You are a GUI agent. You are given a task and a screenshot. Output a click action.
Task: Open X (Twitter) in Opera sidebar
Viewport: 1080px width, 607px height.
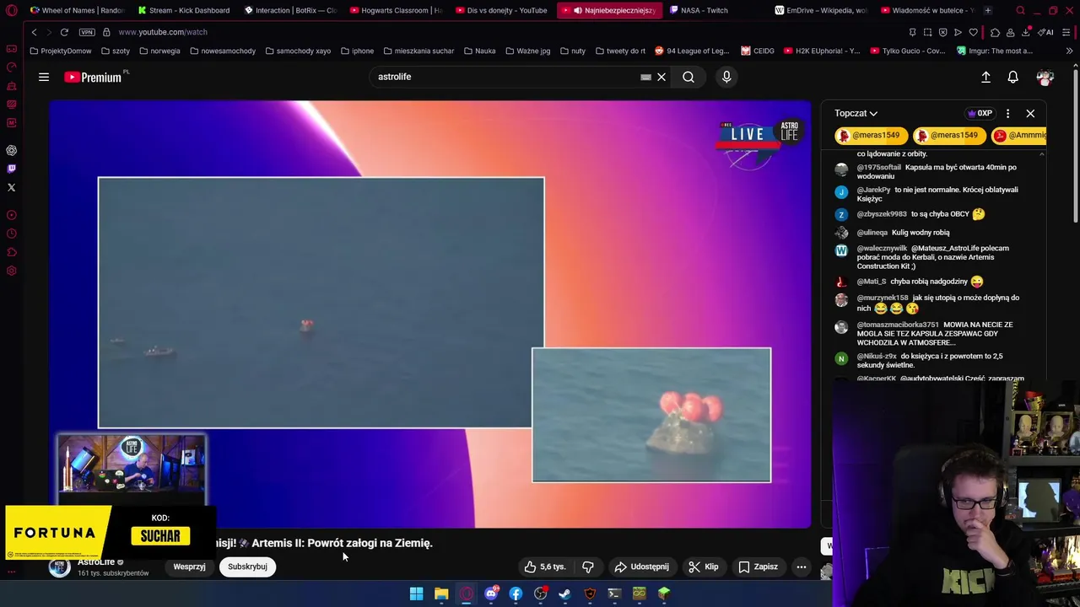point(12,187)
